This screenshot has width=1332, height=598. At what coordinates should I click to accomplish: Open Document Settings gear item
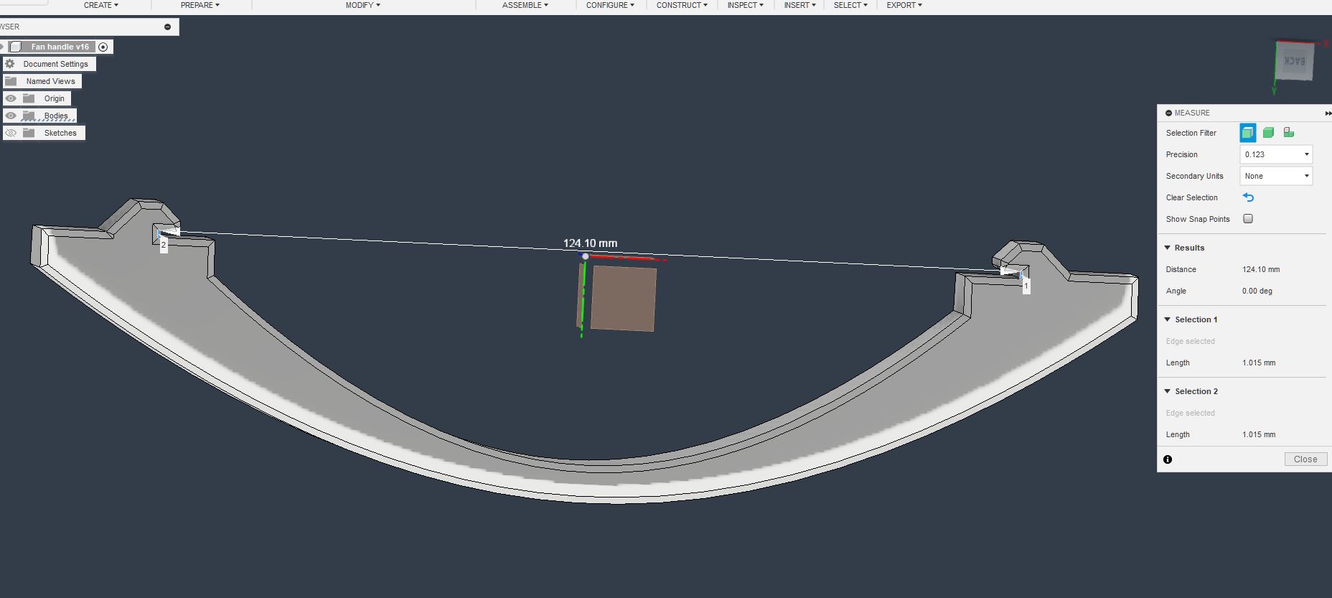[55, 64]
